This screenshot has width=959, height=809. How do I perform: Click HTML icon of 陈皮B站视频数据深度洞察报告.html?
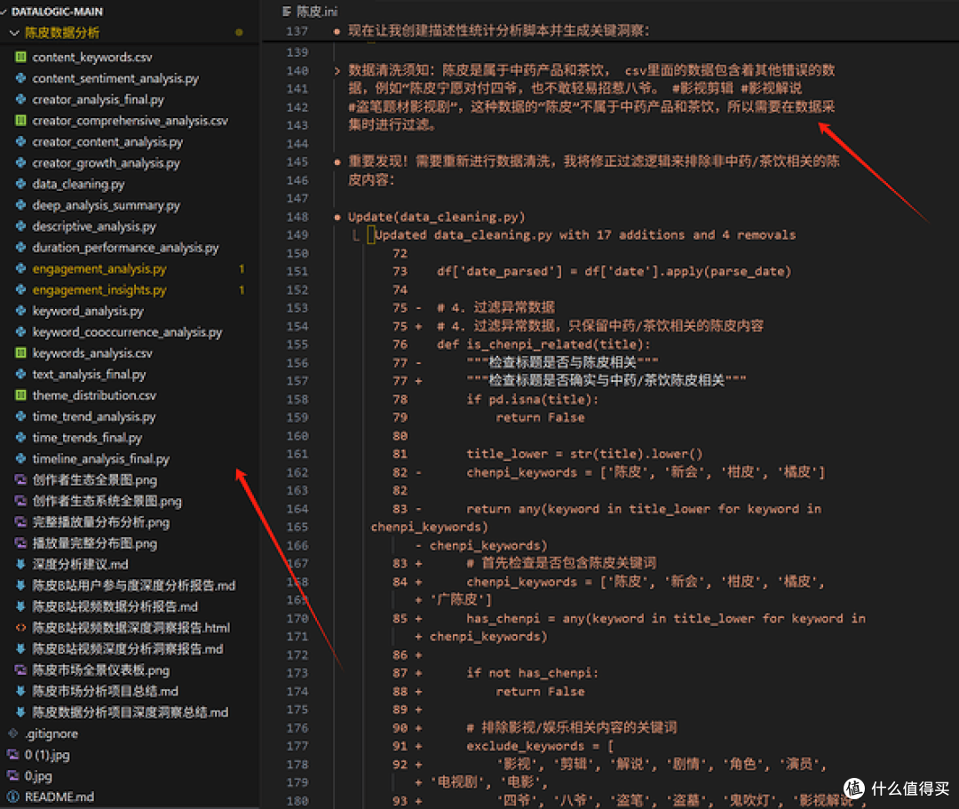click(20, 628)
